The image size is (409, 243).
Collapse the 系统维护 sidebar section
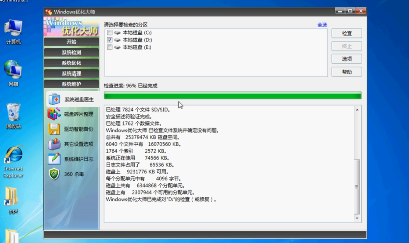(71, 84)
